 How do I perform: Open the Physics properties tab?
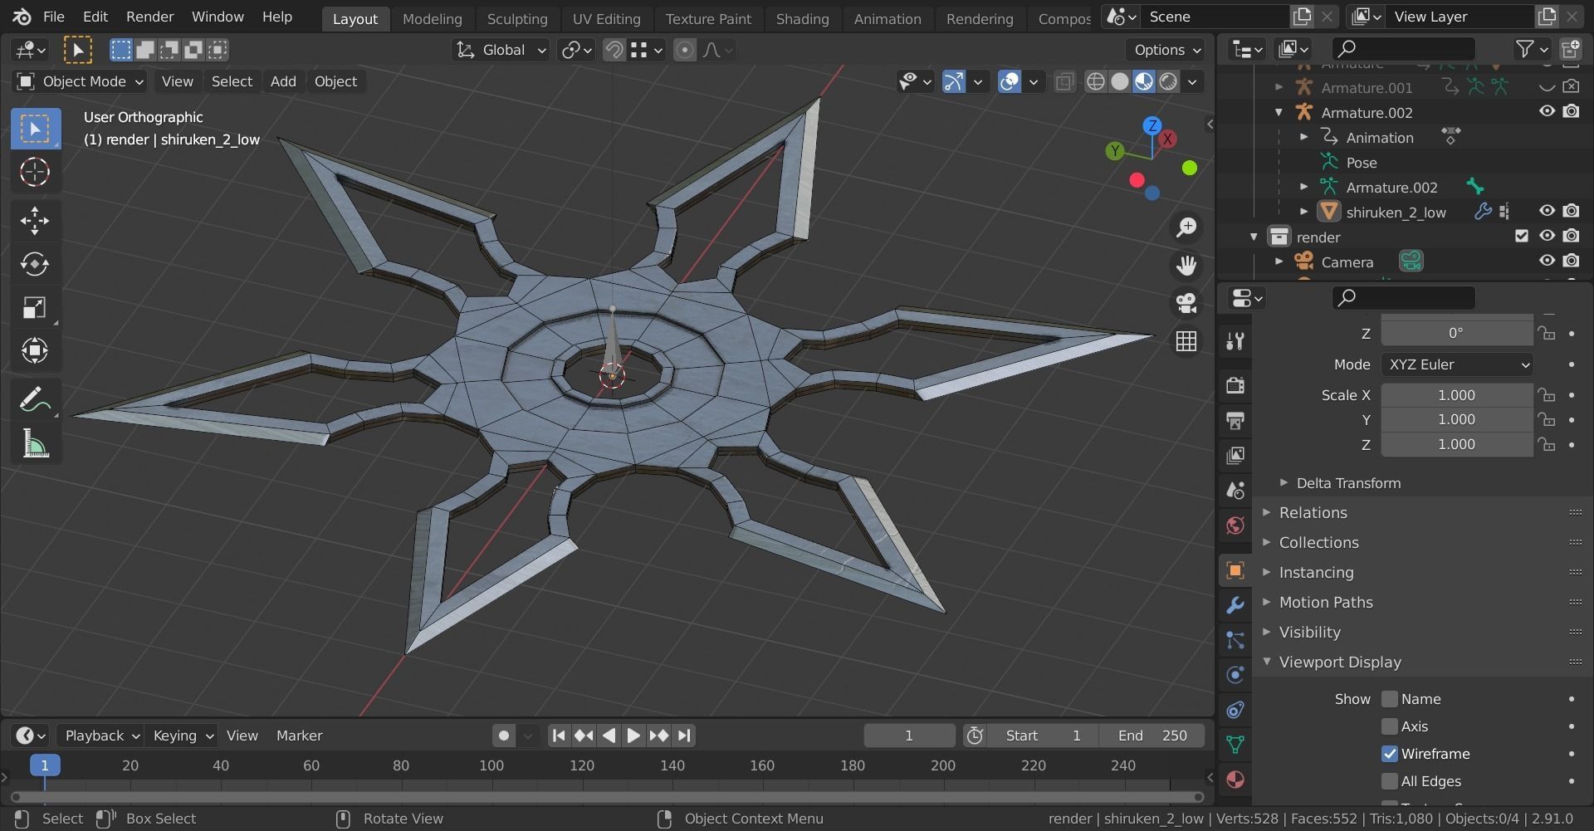(x=1235, y=674)
